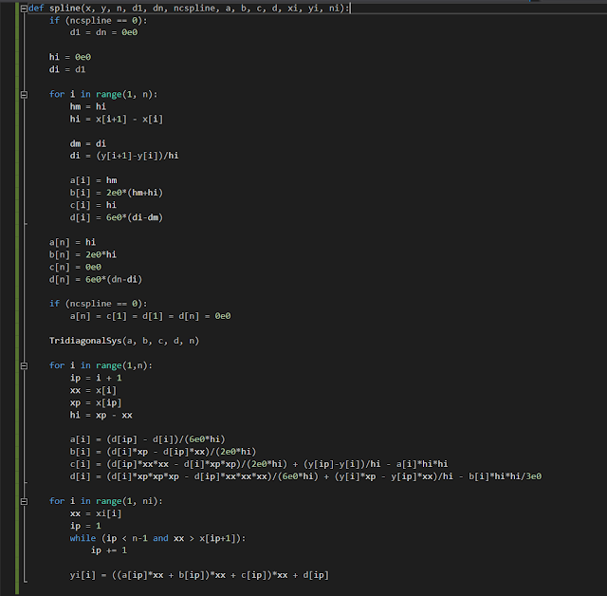Click the line starting 'yi[i] = ((a[ip]*xx'

[x=199, y=575]
